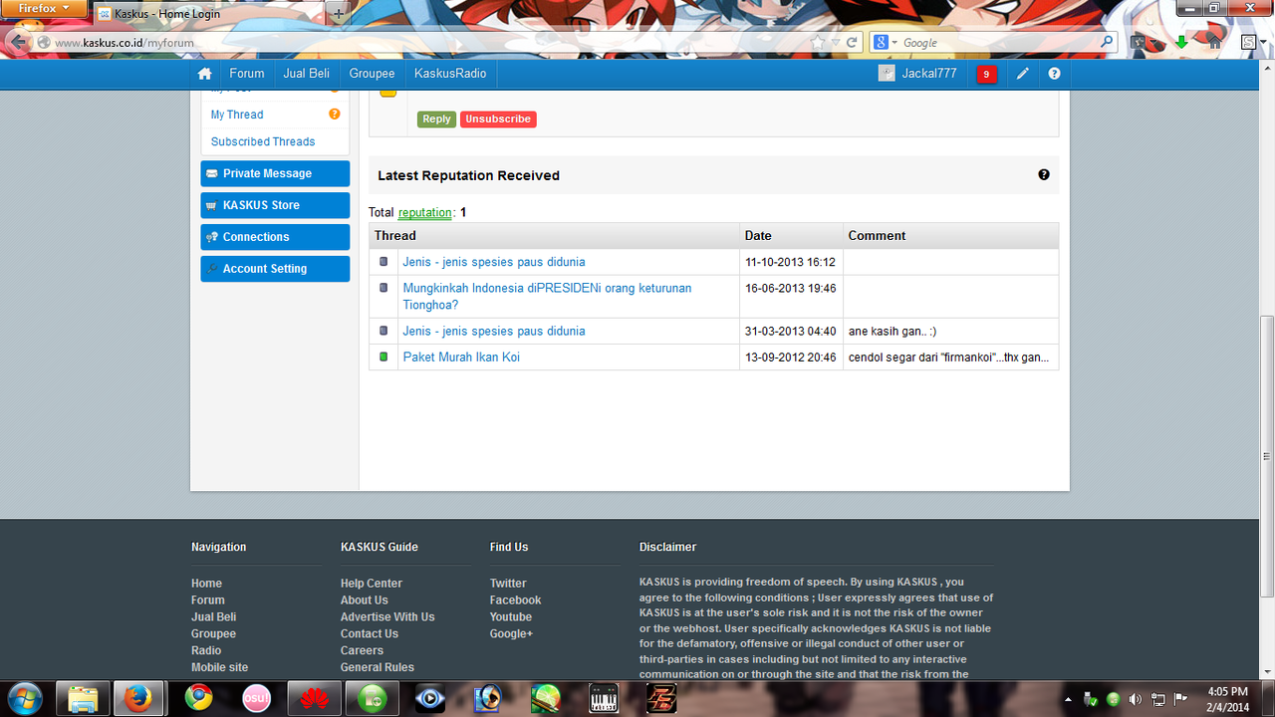This screenshot has width=1275, height=717.
Task: Click the pencil create-post icon
Action: [1022, 74]
